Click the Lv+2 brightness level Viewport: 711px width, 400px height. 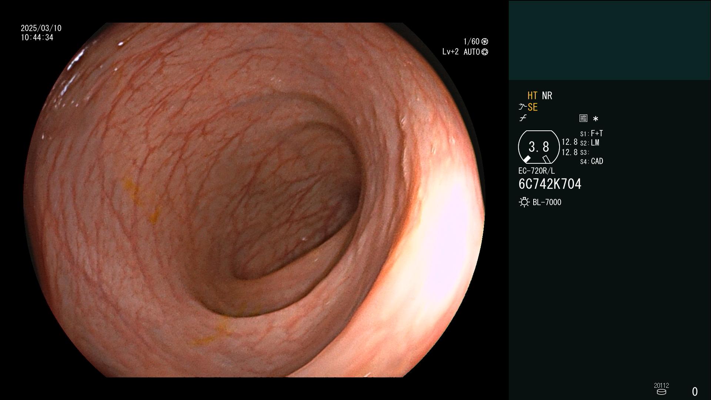(450, 52)
